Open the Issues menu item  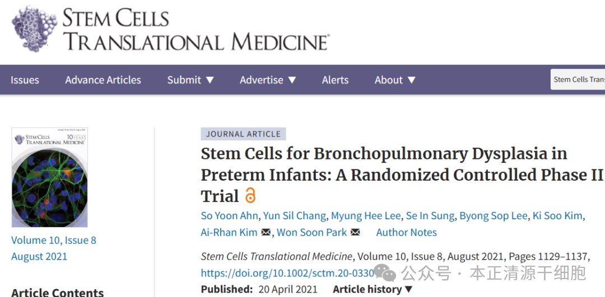25,80
